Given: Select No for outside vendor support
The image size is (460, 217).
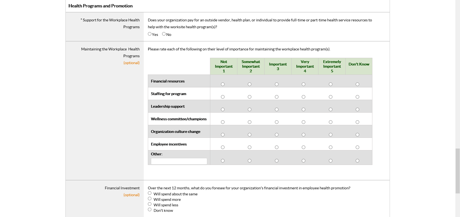Looking at the screenshot, I should point(164,34).
